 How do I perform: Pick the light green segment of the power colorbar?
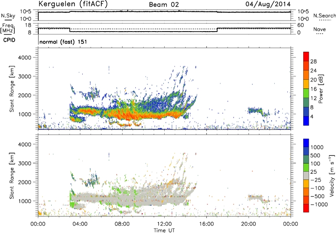306,93
